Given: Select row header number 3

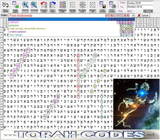Looking at the screenshot, I should point(2,40).
